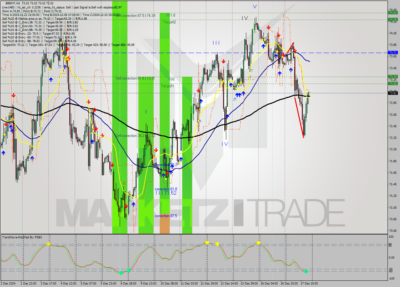Image resolution: width=400 pixels, height=287 pixels.
Task: Click the '10 Dec 08:00' time axis label
Action: (169, 284)
